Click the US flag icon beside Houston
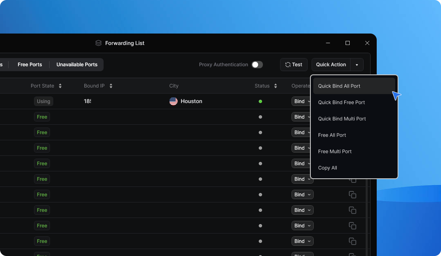The width and height of the screenshot is (441, 256). (174, 101)
